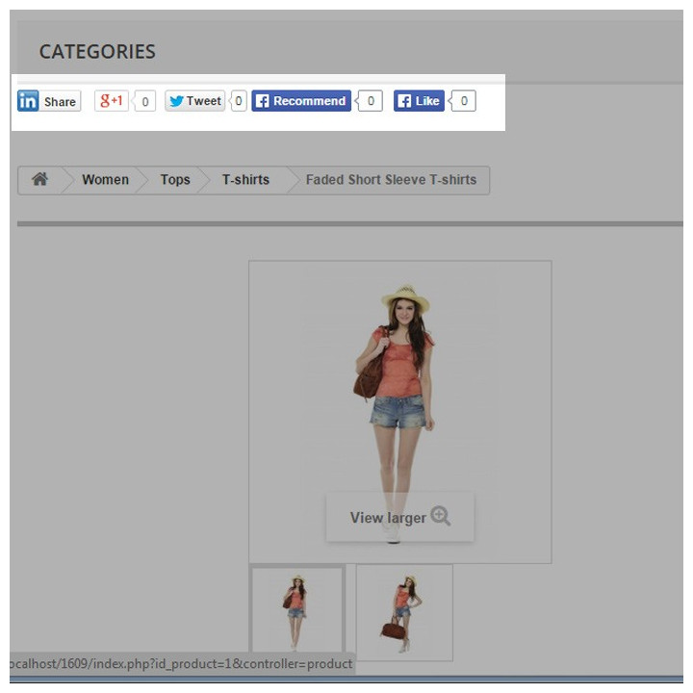
Task: Click the Like count bubble
Action: pos(463,101)
